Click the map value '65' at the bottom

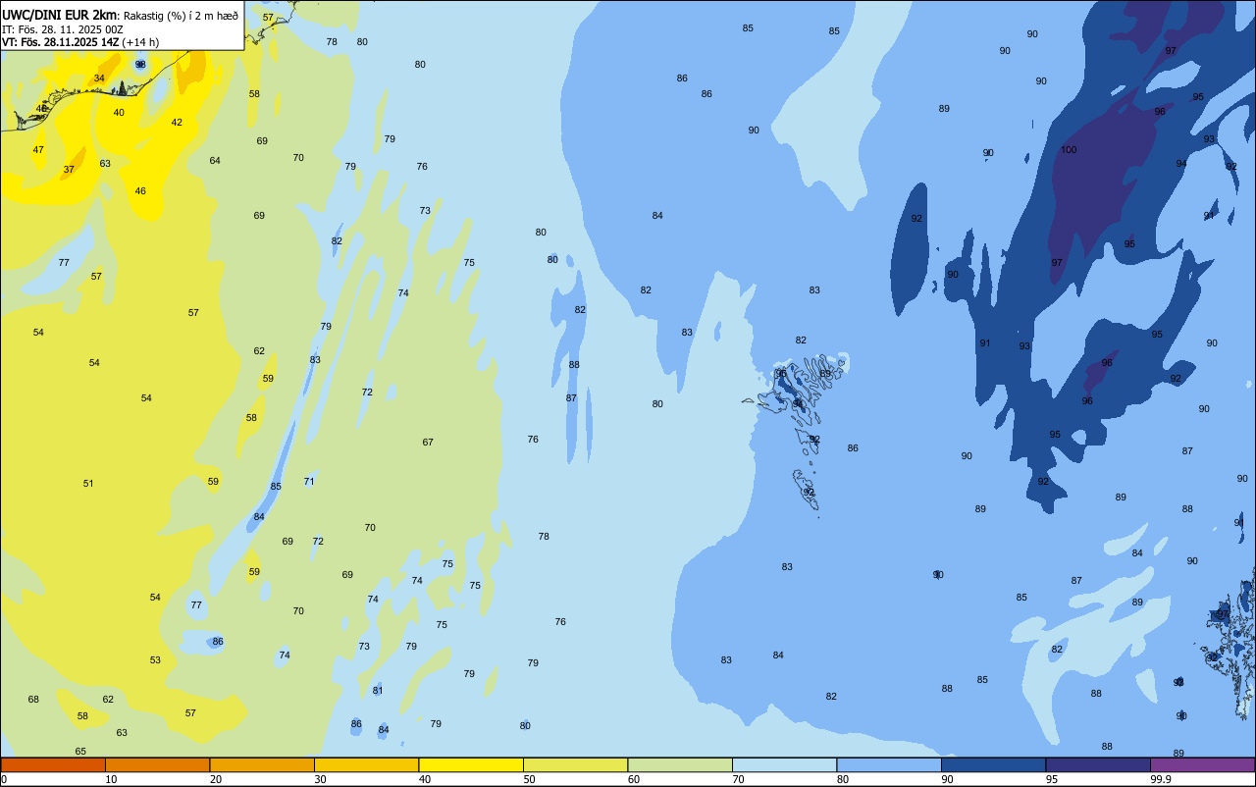(x=80, y=752)
